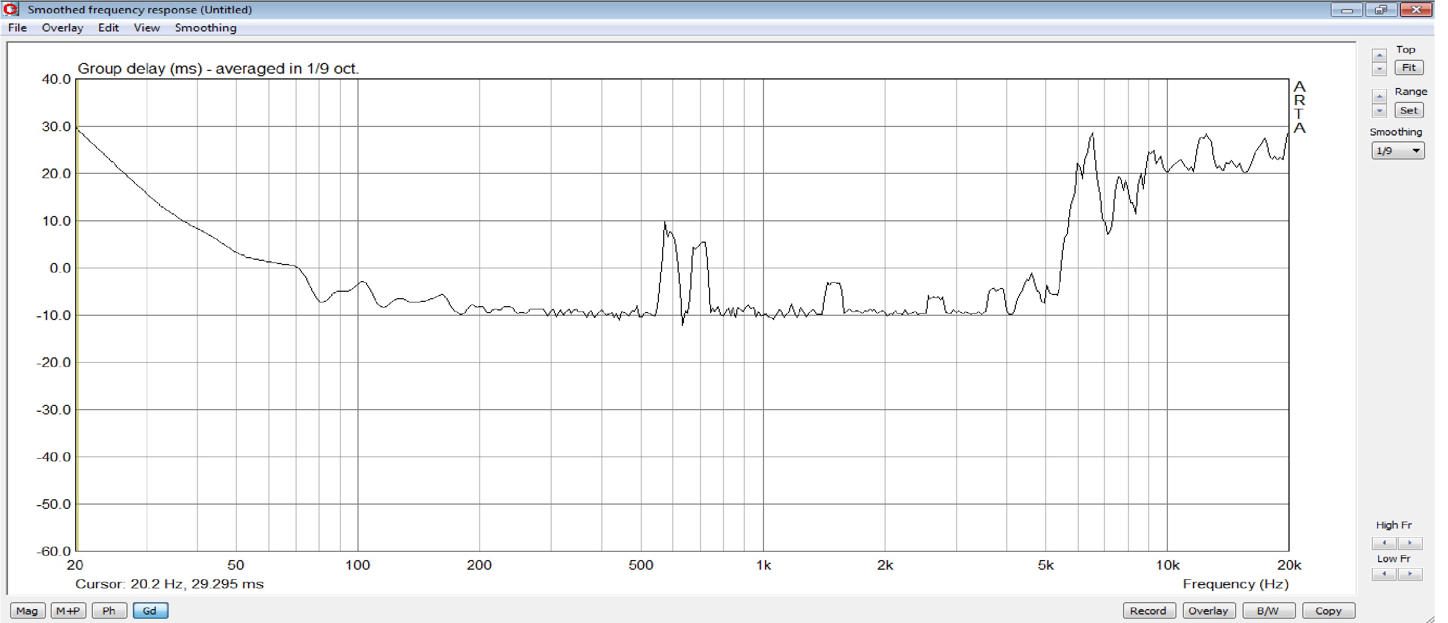
Task: Click the Set range button
Action: click(1409, 110)
